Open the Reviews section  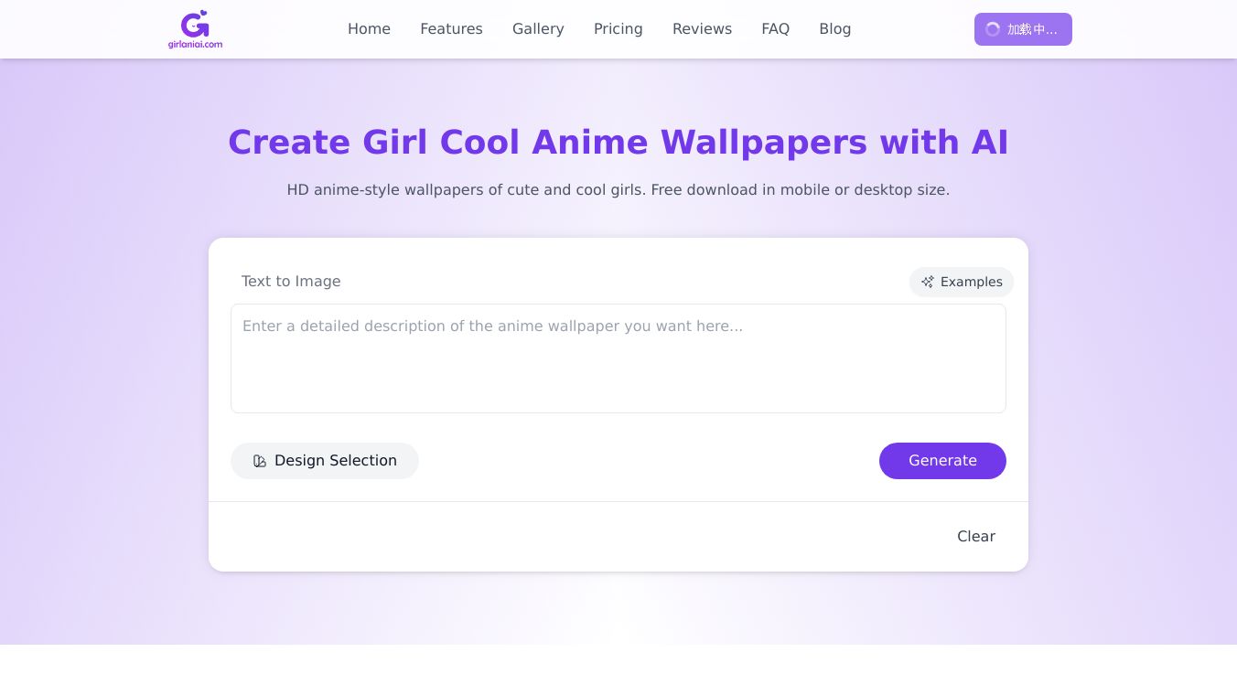click(702, 29)
